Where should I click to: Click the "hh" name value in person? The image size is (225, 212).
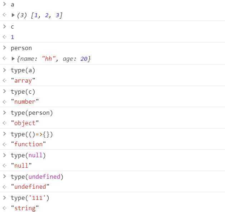point(49,59)
